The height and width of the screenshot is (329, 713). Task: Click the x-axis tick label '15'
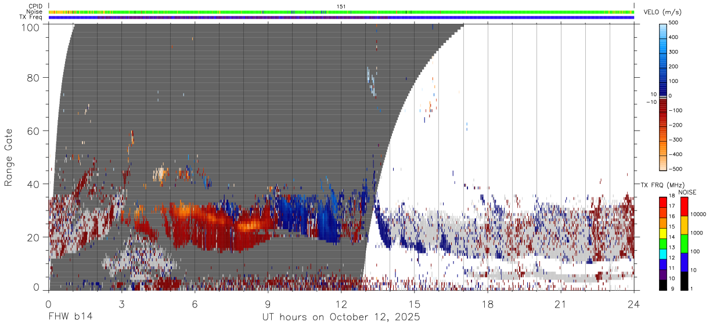click(415, 303)
